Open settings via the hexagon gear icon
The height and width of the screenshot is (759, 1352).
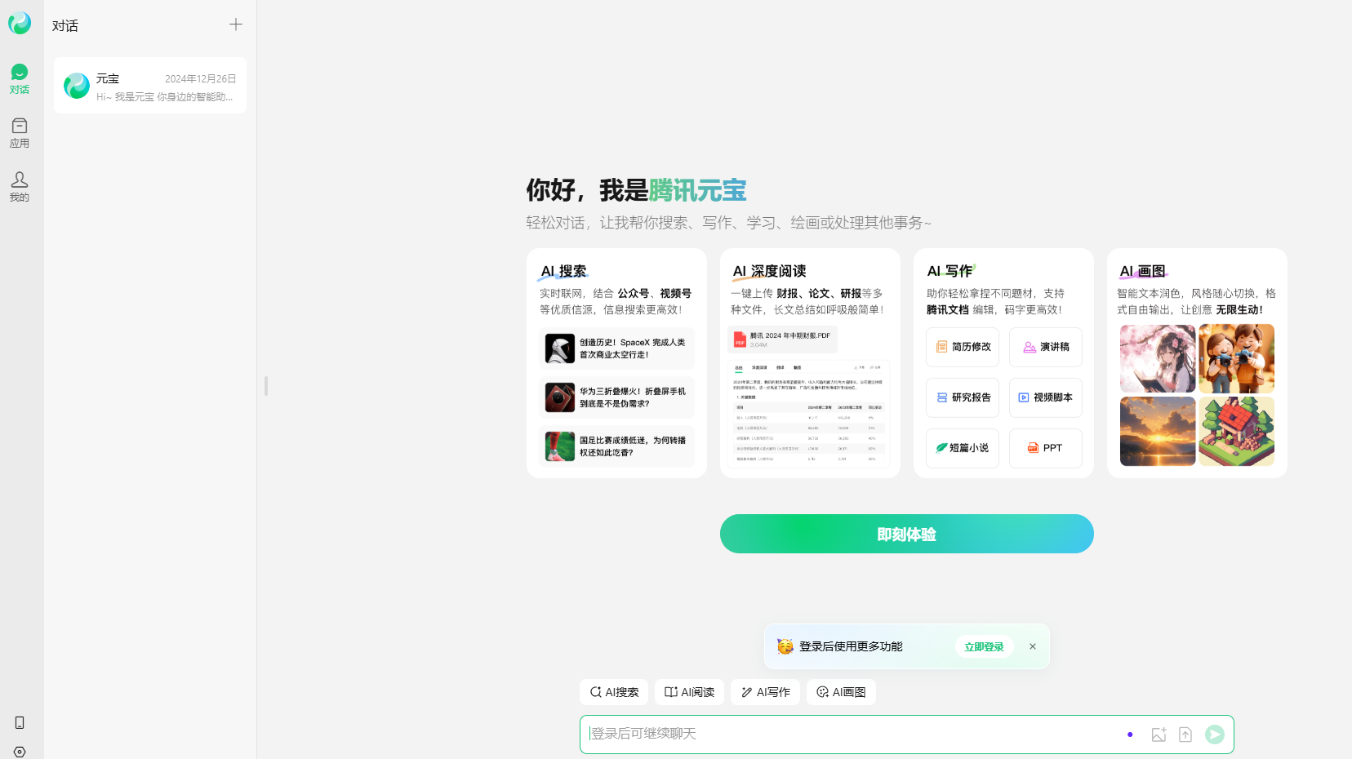click(20, 752)
